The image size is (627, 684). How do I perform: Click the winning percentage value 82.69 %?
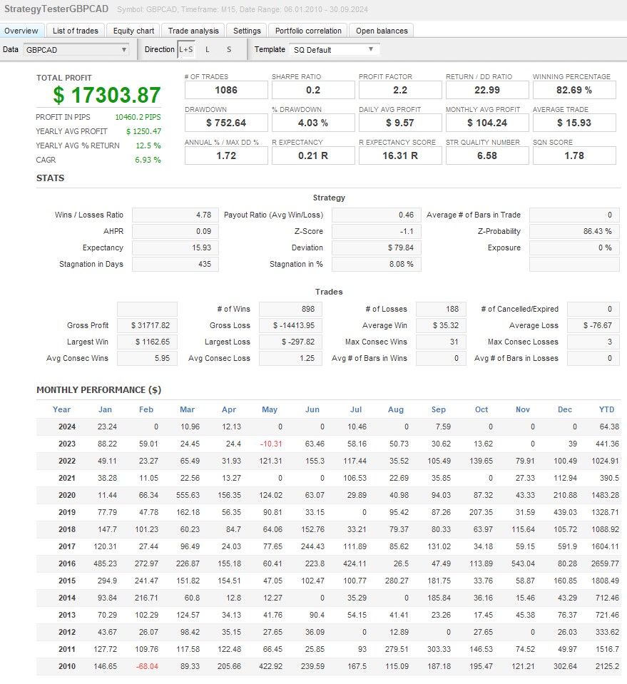[574, 91]
